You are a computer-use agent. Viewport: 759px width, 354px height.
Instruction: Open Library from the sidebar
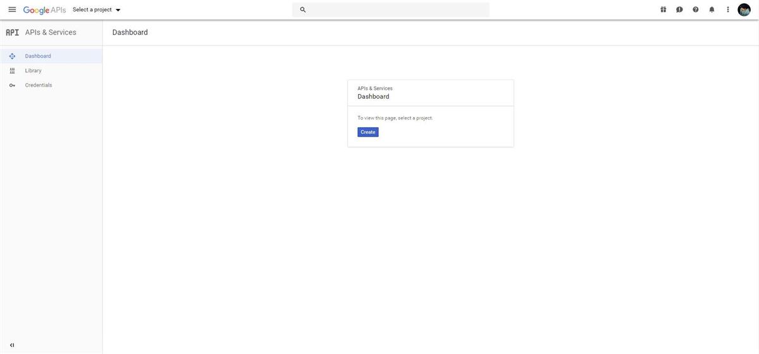click(x=34, y=71)
